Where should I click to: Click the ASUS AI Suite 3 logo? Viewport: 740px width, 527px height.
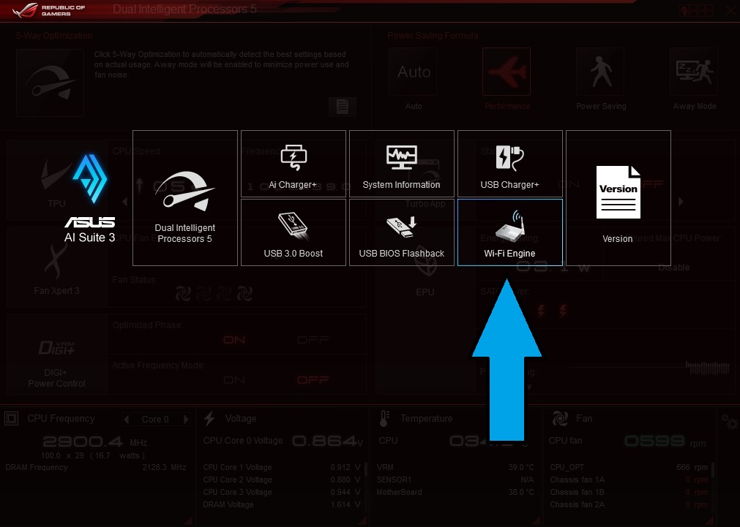point(90,198)
